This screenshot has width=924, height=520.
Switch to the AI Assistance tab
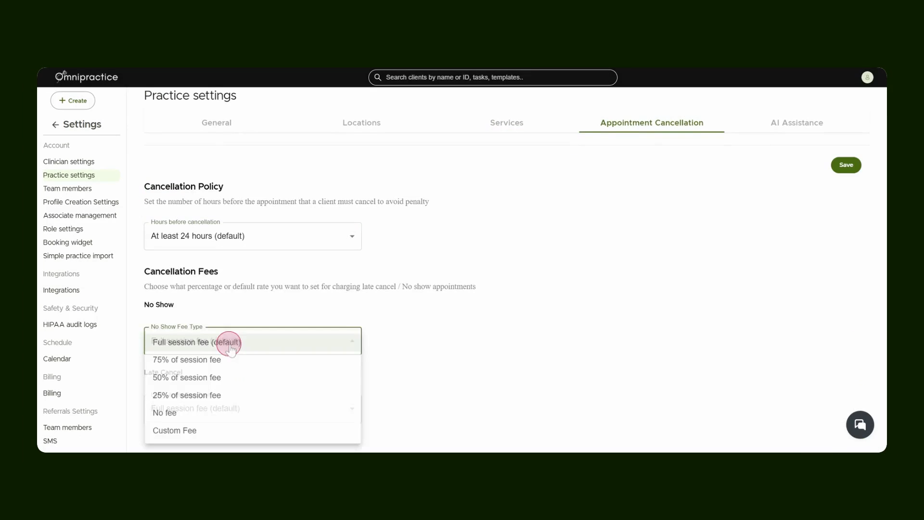(797, 123)
